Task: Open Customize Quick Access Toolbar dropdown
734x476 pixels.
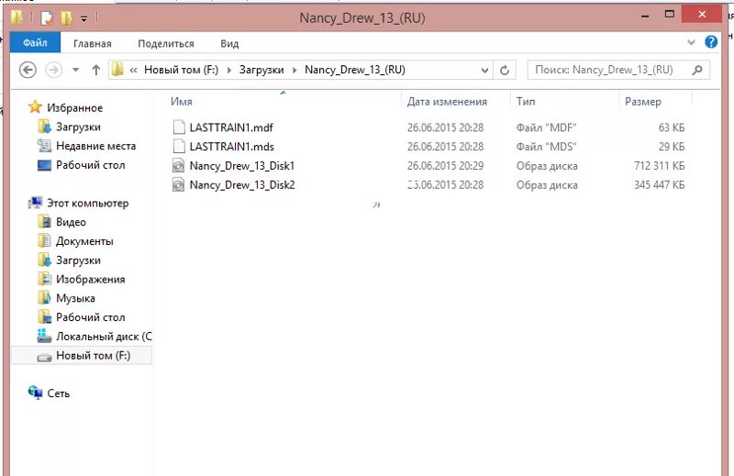Action: click(x=83, y=18)
